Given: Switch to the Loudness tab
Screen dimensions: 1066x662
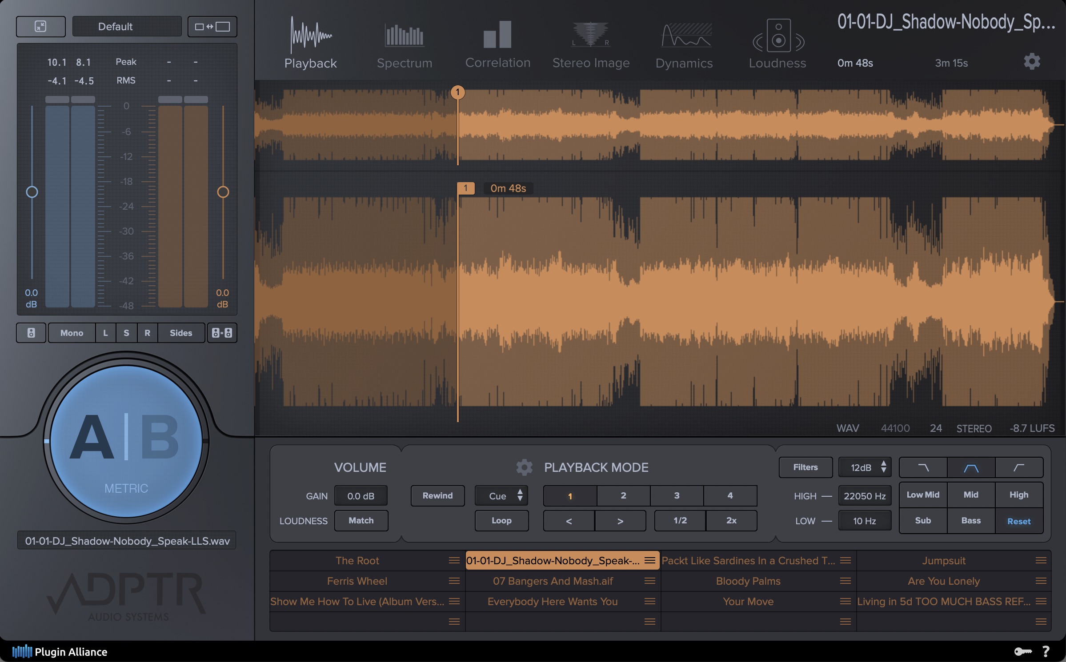Looking at the screenshot, I should click(x=777, y=44).
